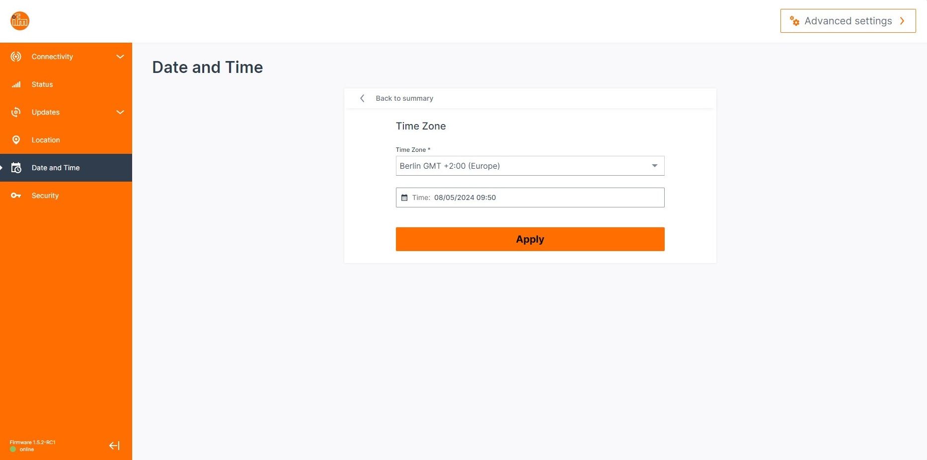Click the calendar icon in Time field

(x=404, y=197)
